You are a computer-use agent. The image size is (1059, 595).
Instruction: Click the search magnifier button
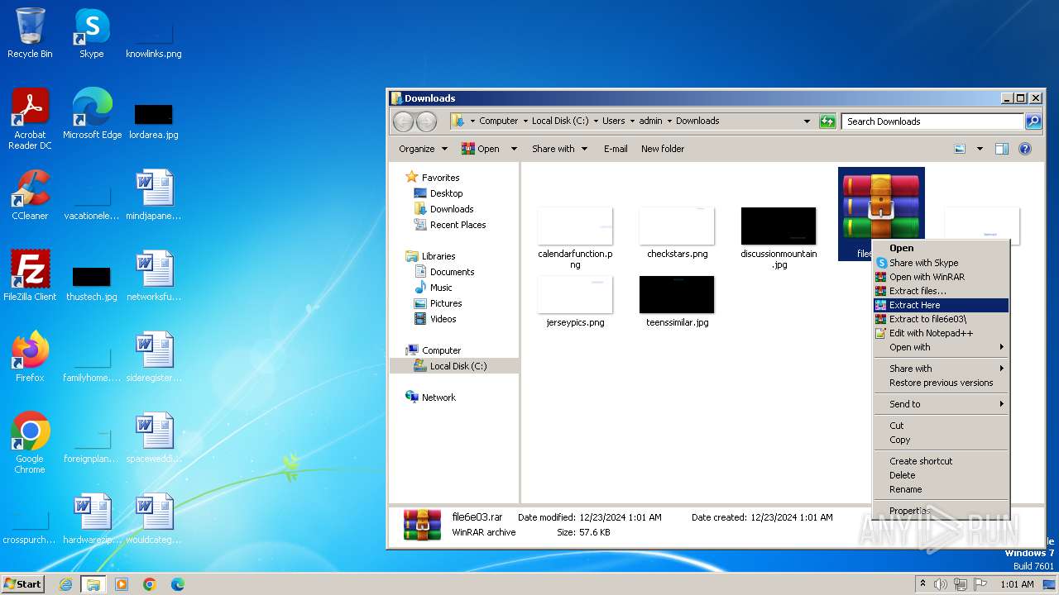coord(1033,121)
